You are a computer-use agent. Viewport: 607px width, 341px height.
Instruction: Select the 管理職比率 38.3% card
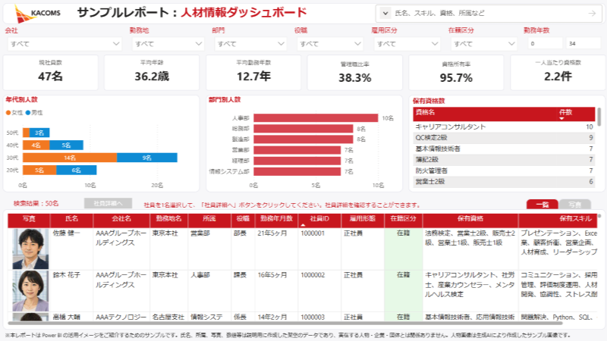coord(355,72)
